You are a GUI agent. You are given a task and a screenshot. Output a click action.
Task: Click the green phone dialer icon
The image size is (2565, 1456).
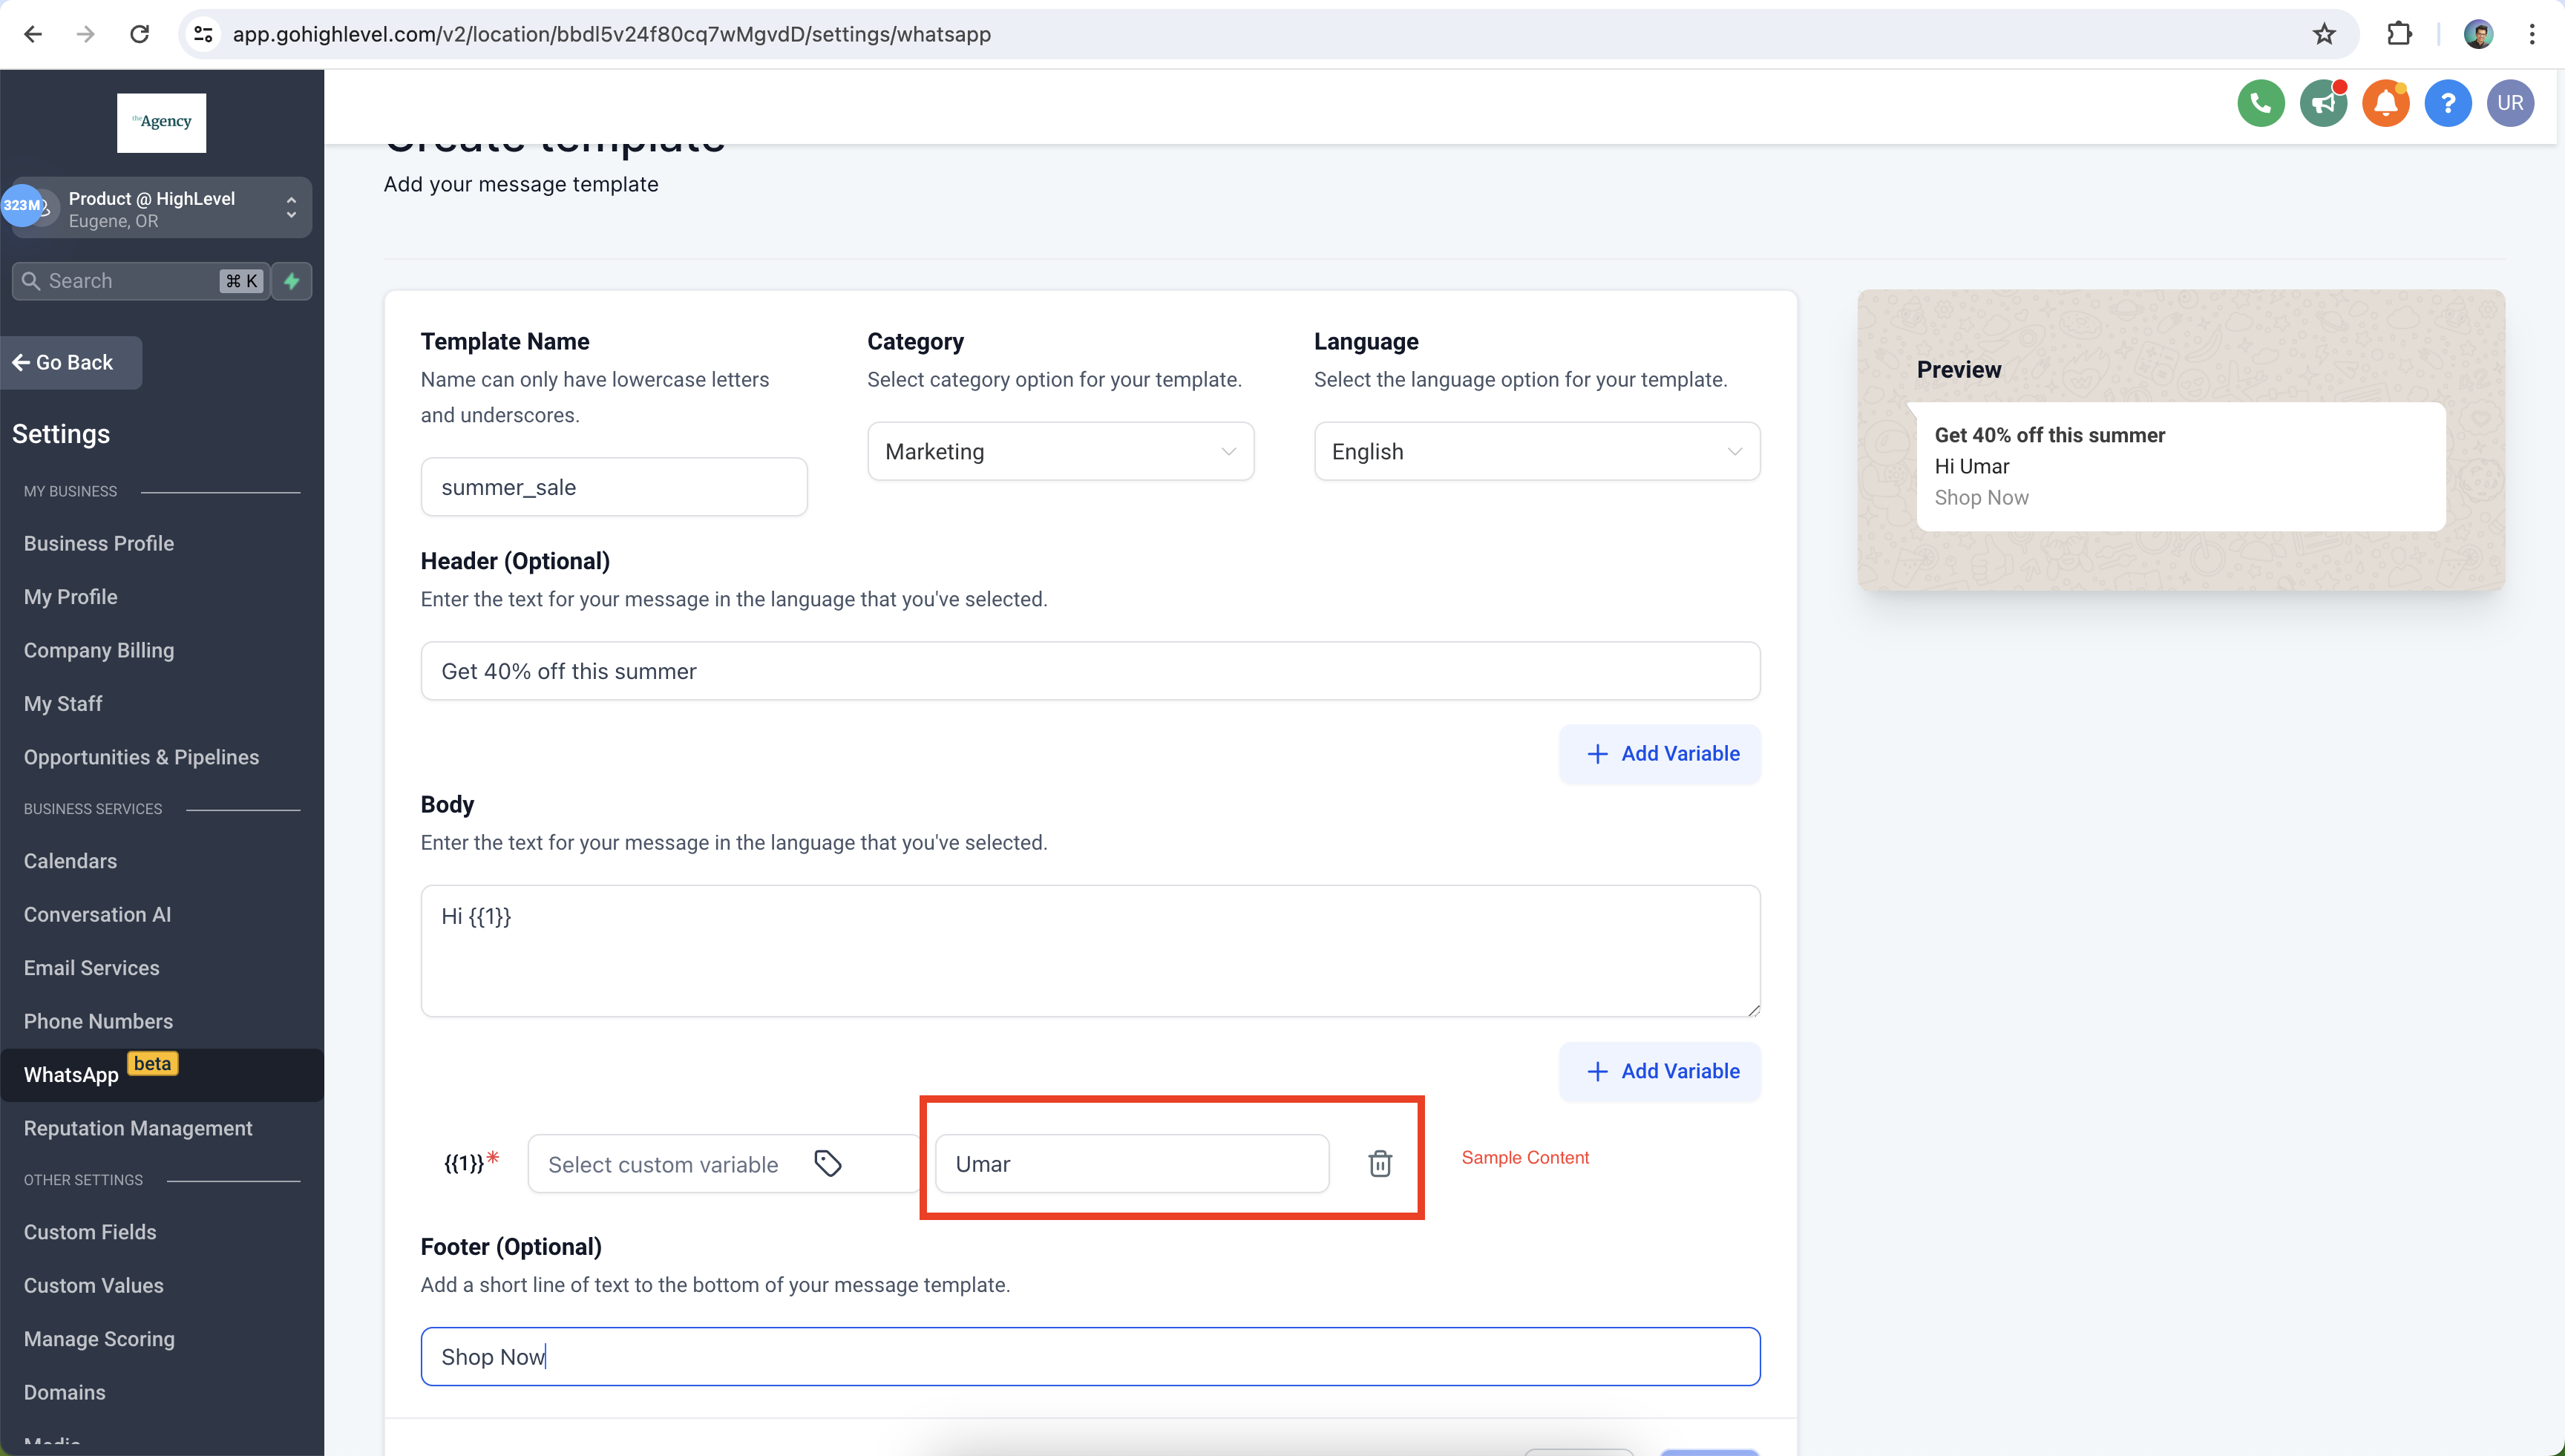pyautogui.click(x=2261, y=103)
